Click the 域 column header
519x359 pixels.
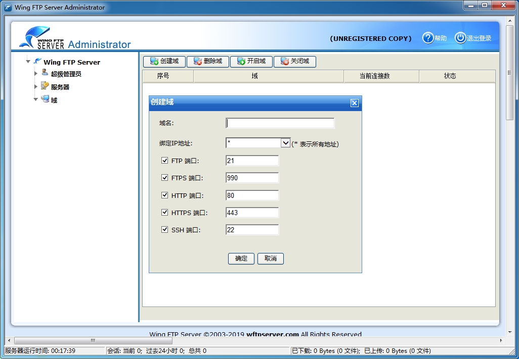tap(269, 76)
